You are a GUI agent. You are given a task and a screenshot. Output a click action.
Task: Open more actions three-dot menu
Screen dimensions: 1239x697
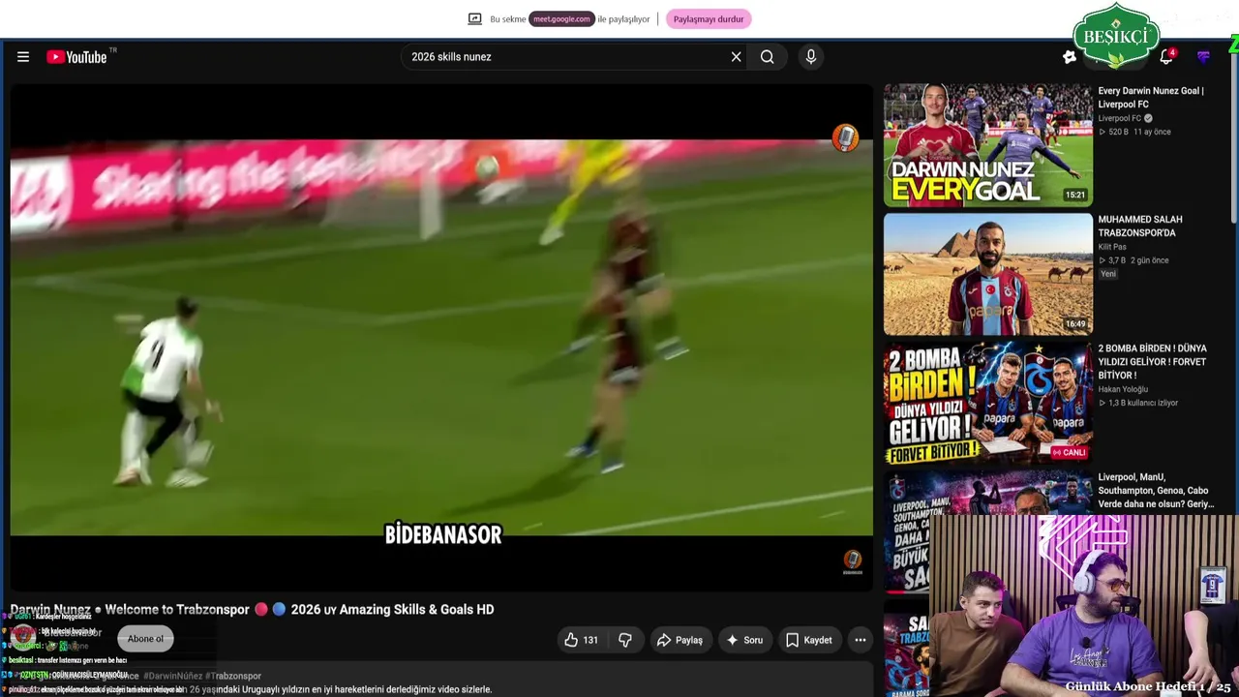pos(860,640)
